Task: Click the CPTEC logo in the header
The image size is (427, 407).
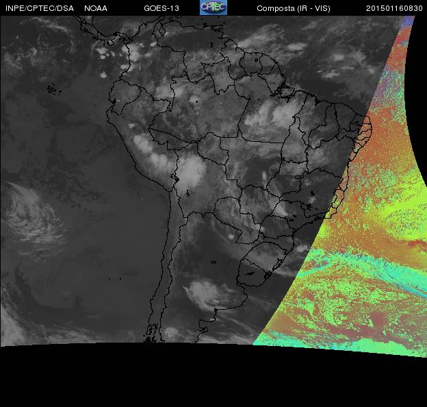Action: point(213,8)
